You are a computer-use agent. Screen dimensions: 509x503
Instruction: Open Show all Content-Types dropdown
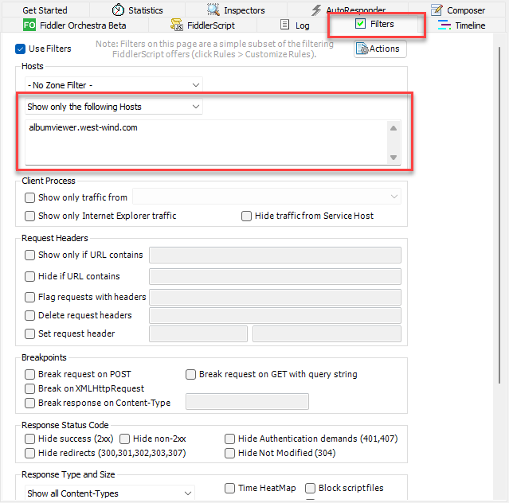pos(110,493)
